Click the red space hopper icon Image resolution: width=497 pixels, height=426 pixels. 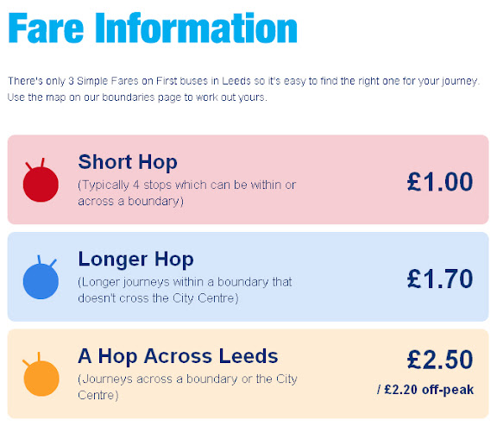pos(41,180)
